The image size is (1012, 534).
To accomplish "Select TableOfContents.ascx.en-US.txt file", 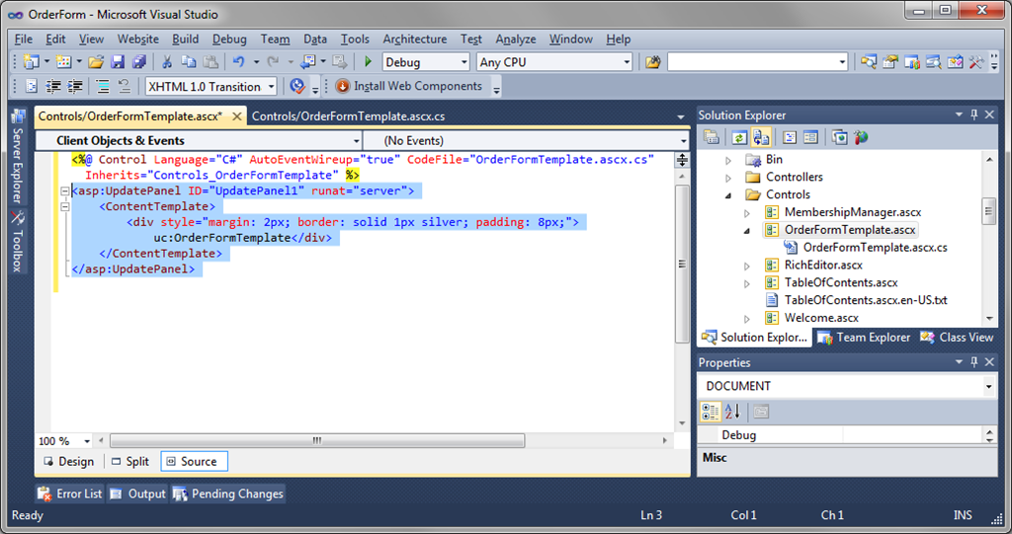I will [x=866, y=300].
